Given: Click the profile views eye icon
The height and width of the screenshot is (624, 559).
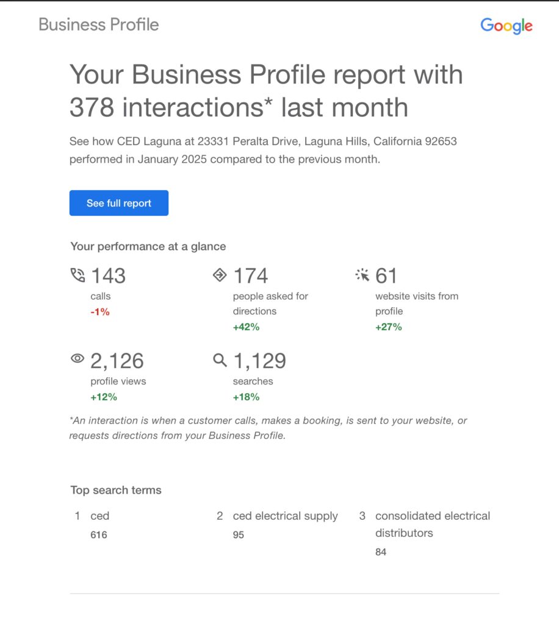Looking at the screenshot, I should point(78,358).
